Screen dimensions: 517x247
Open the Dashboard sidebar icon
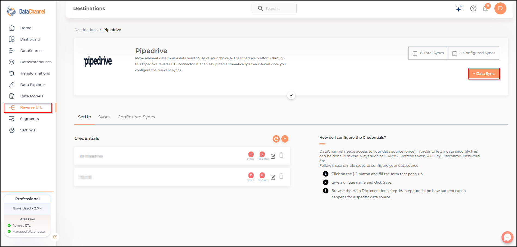tap(12, 39)
